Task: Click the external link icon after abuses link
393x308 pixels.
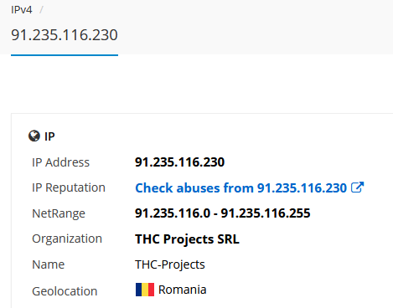Action: [357, 187]
